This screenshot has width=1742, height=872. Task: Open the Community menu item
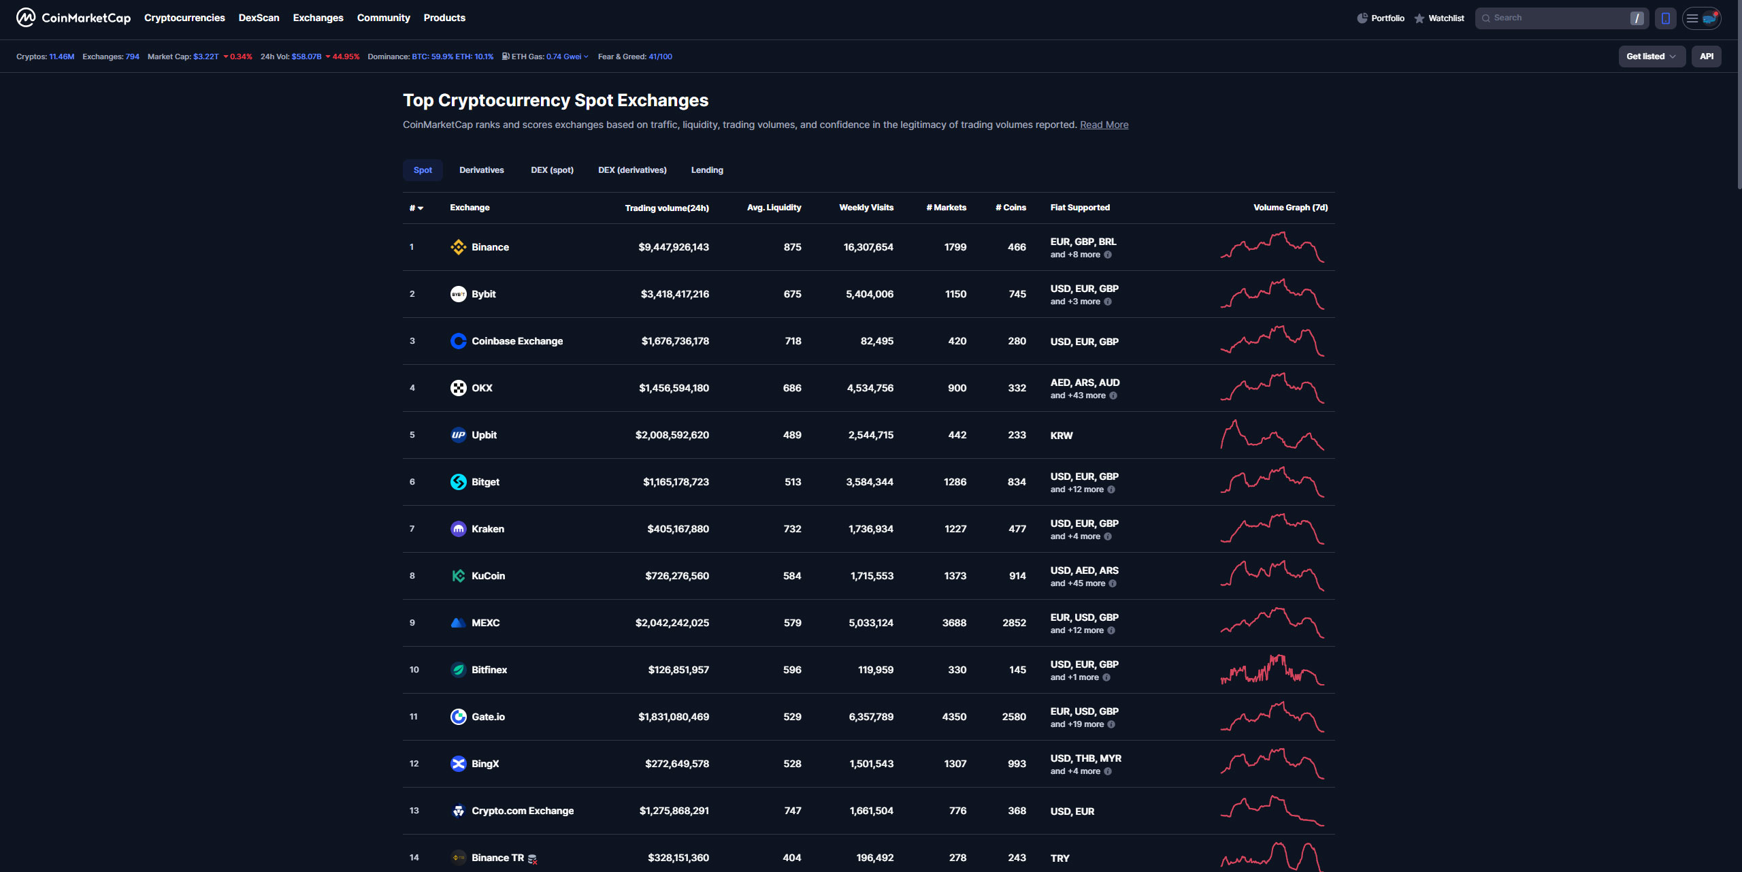[x=383, y=18]
